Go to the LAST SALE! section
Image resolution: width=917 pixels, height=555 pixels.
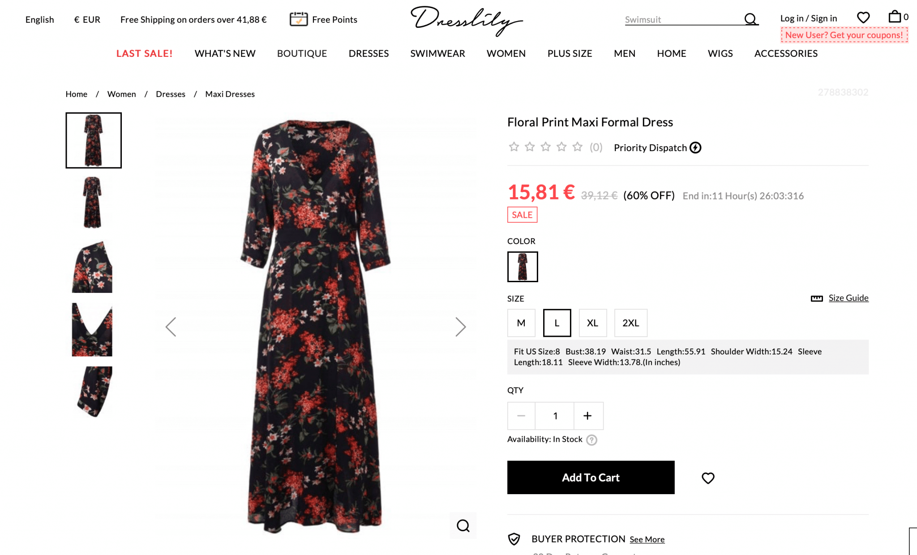click(144, 54)
